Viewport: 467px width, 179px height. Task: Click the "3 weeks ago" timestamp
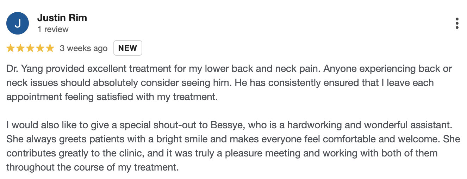pos(83,48)
